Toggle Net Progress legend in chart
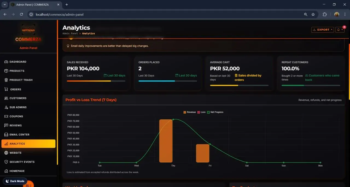The image size is (350, 187). point(215,112)
